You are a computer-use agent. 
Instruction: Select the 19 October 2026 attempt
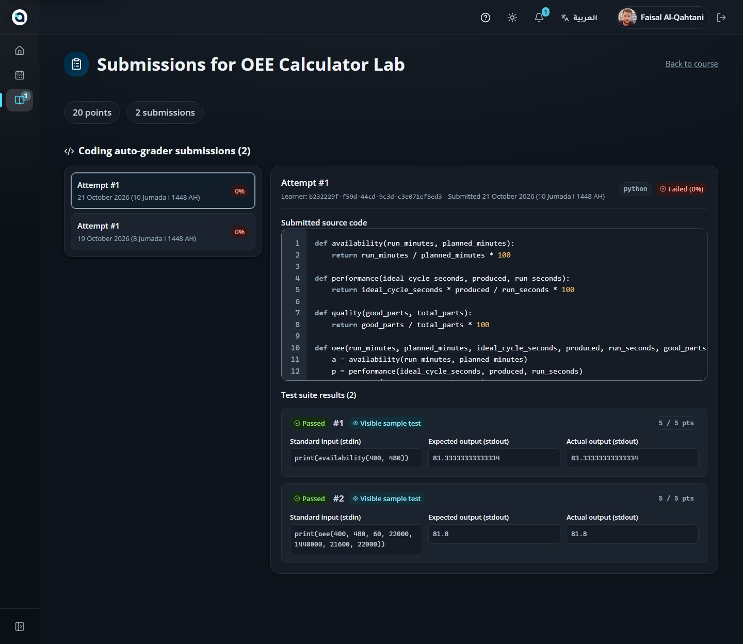[163, 232]
